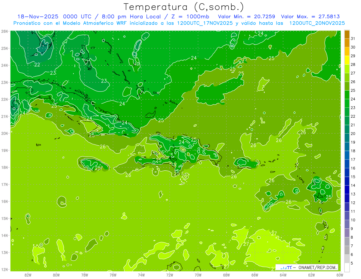Click the gray swatch between 6 and 7
The width and height of the screenshot is (361, 279).
point(347,250)
